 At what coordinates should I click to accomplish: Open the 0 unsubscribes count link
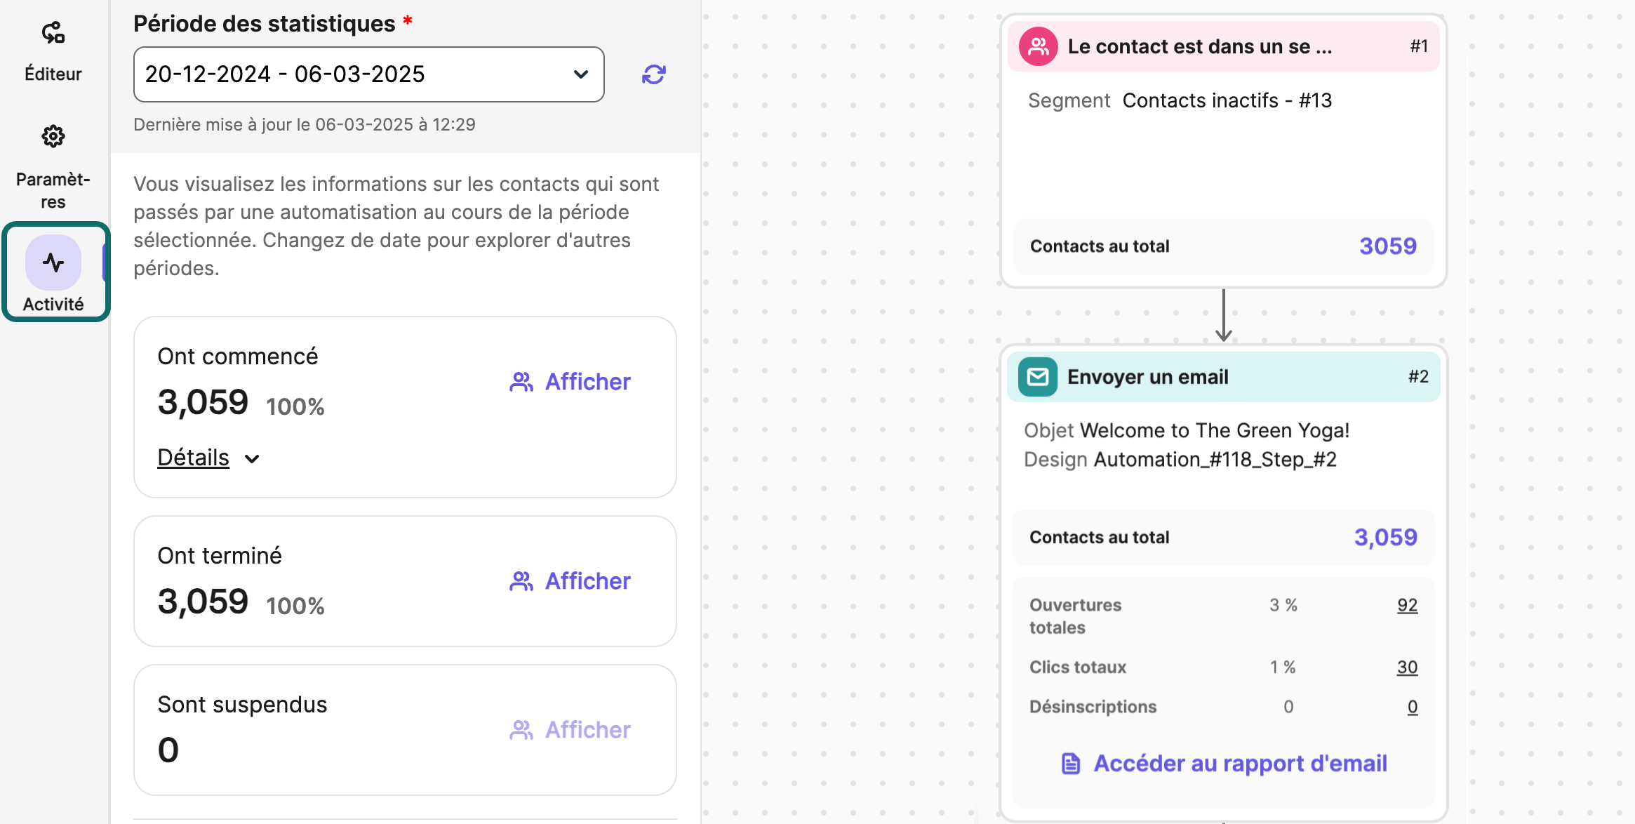(1413, 707)
